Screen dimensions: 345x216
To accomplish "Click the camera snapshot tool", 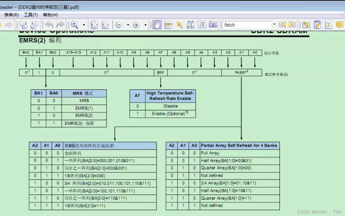I will pos(213,24).
